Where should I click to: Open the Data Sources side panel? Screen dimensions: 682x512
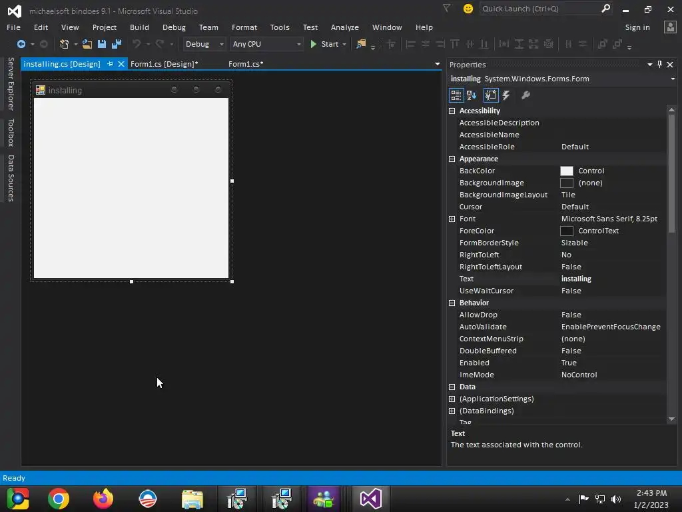[x=11, y=179]
